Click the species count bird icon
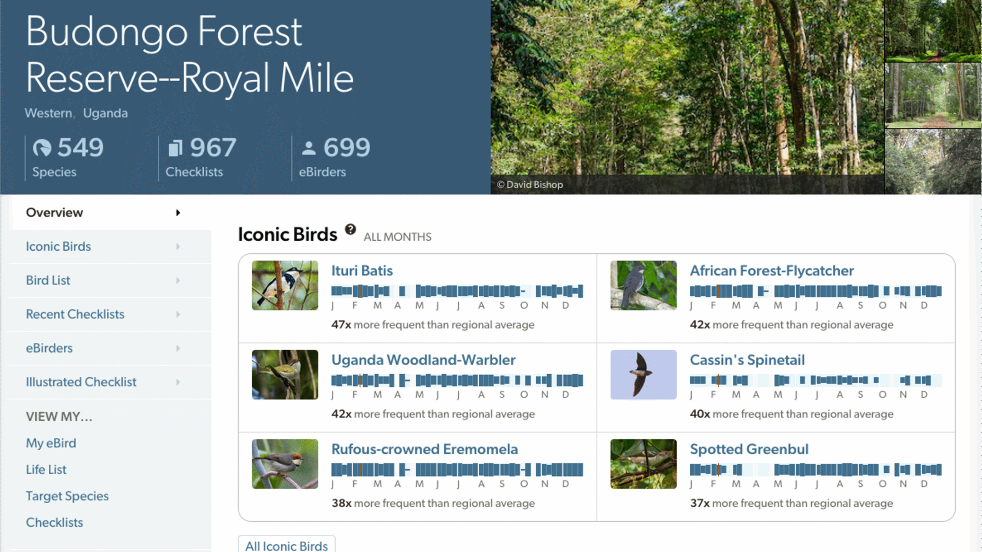 click(42, 148)
